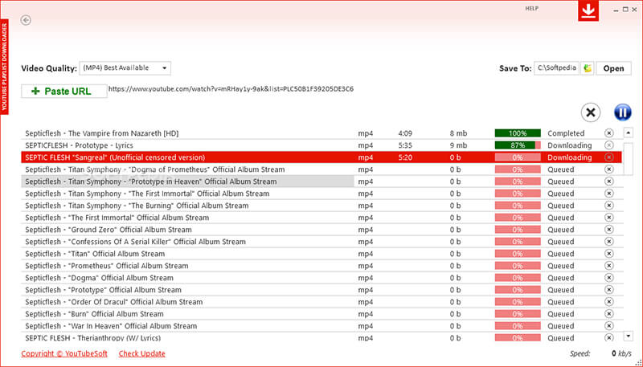Remove "The Vampire from Nazareth [HD]" from the list
This screenshot has height=367, width=643.
[609, 133]
